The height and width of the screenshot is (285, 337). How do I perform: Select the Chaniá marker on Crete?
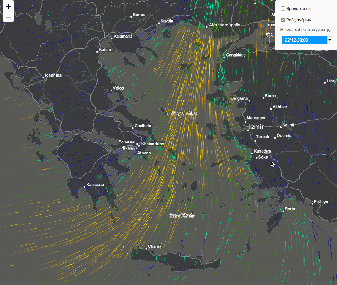pos(147,248)
